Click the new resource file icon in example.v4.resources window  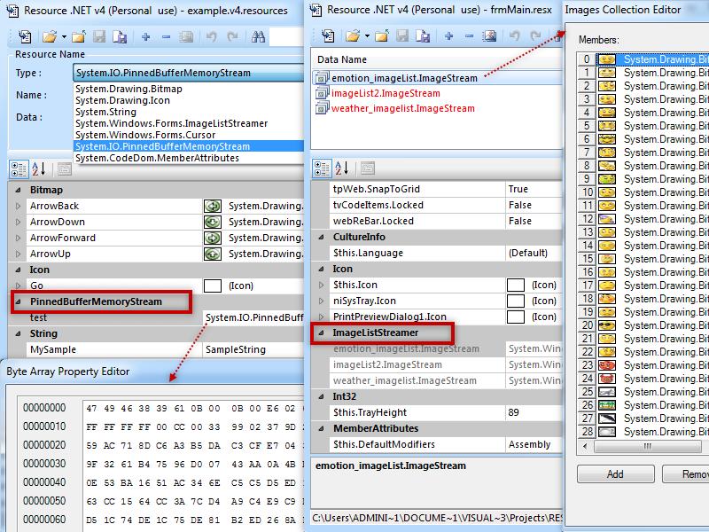(x=25, y=37)
